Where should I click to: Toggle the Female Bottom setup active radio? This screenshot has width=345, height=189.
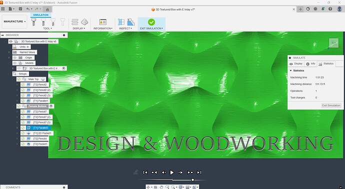(x=51, y=106)
